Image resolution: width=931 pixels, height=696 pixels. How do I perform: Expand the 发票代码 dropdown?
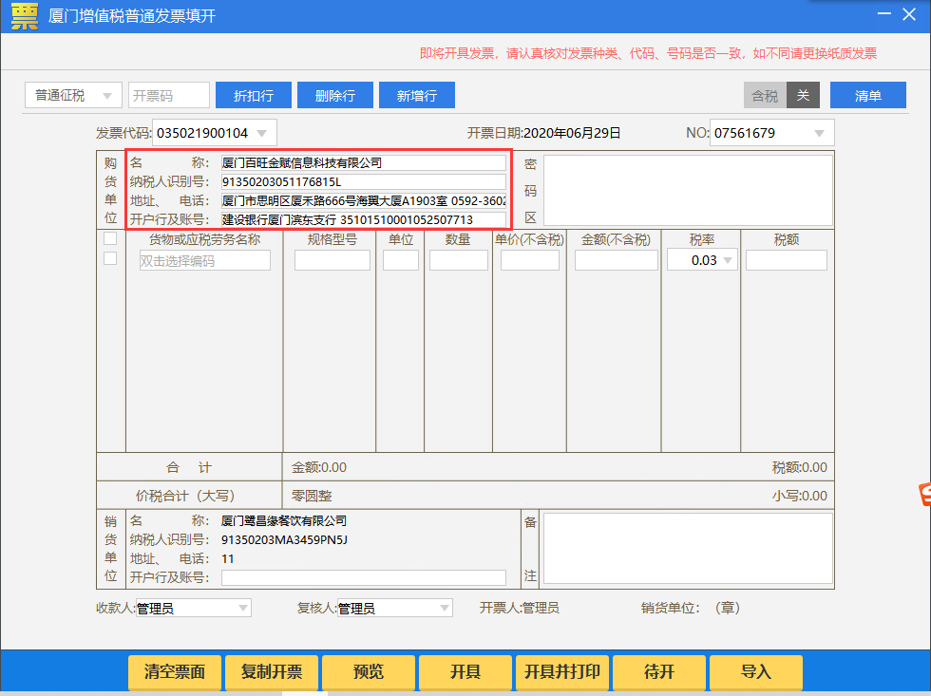(x=262, y=133)
